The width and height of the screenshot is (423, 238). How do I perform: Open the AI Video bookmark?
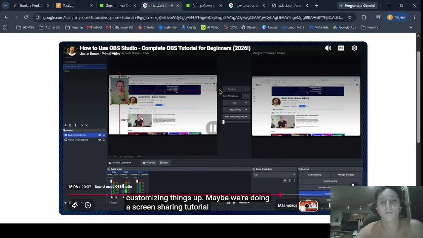(210, 27)
